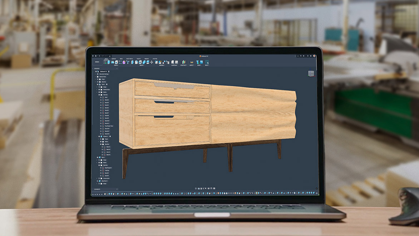
Task: Click the Select tool icon
Action: pyautogui.click(x=207, y=62)
